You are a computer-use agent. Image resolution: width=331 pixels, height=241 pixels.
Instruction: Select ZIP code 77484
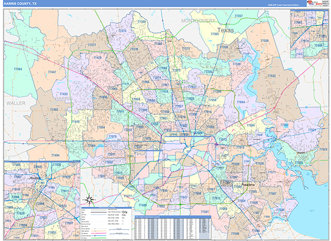[x=18, y=69]
